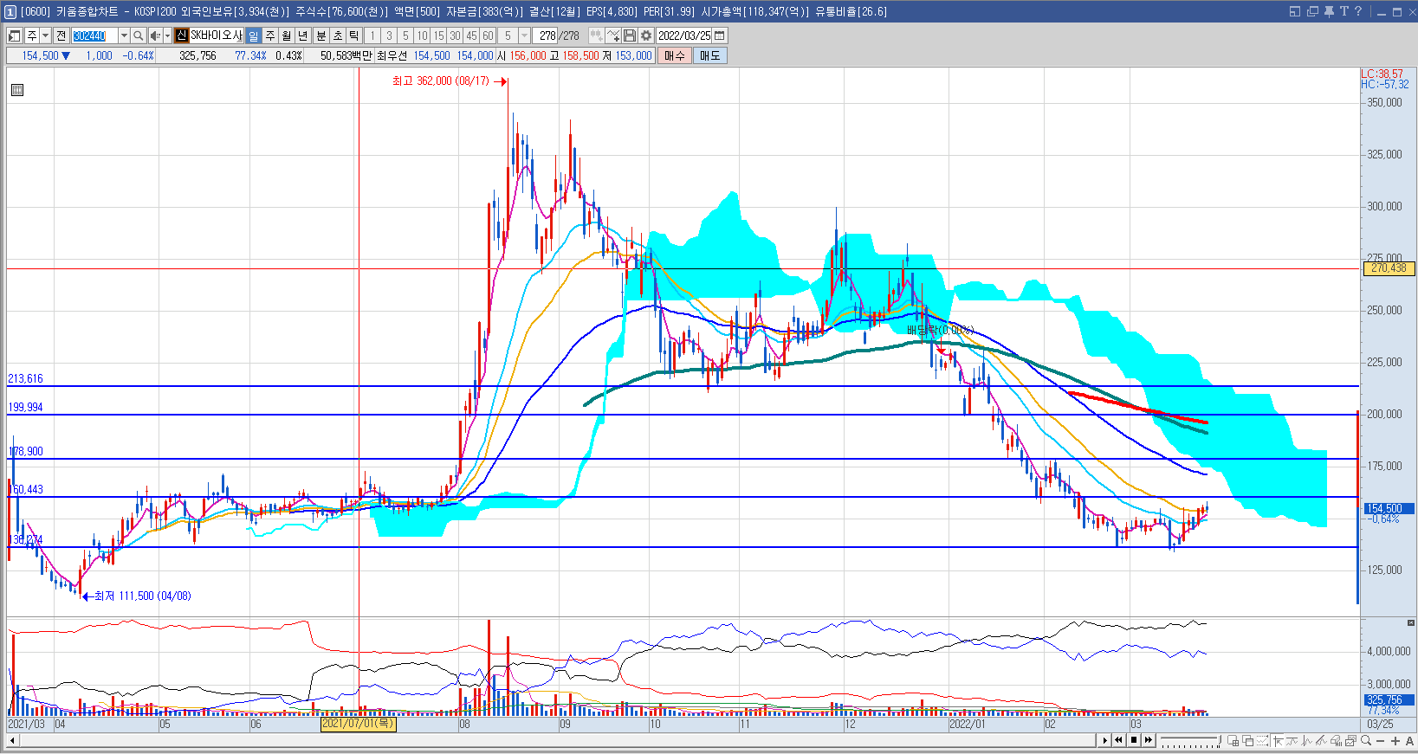Click the 최고 362,000 (08/17) label

441,81
